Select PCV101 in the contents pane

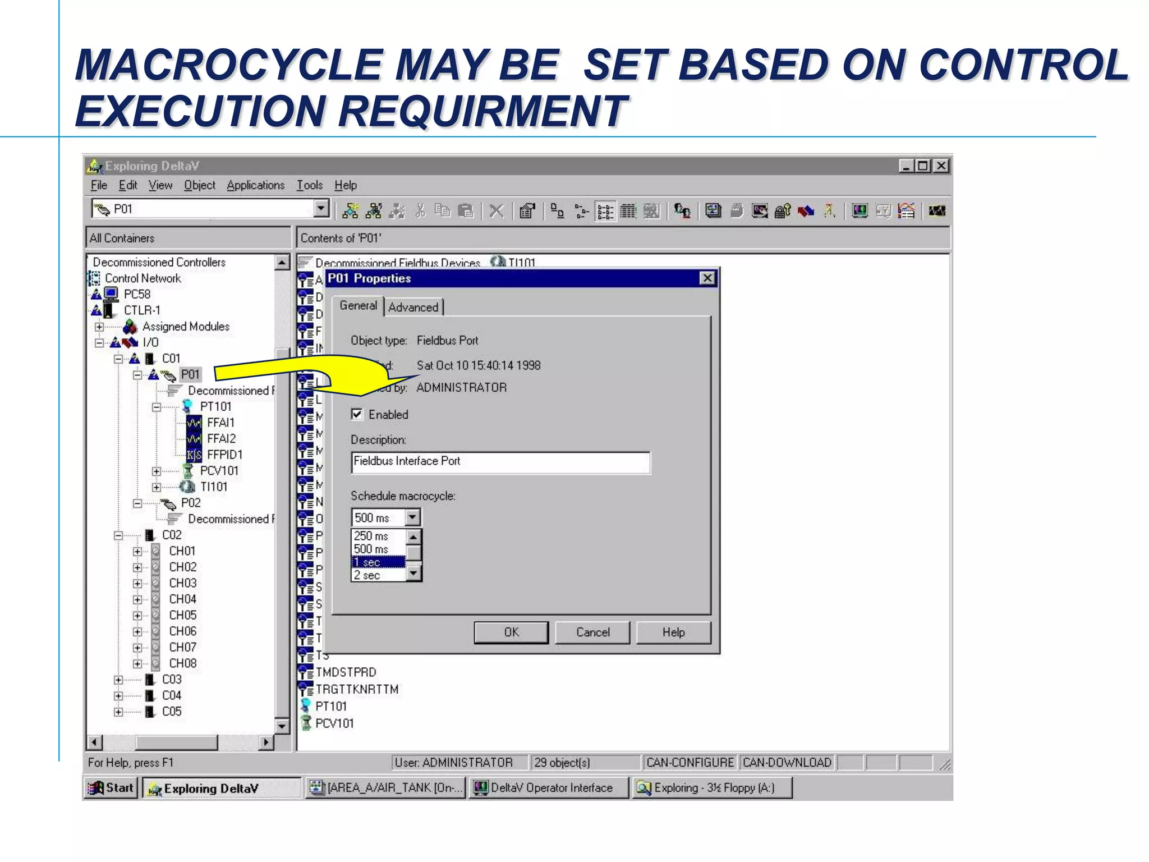click(334, 723)
